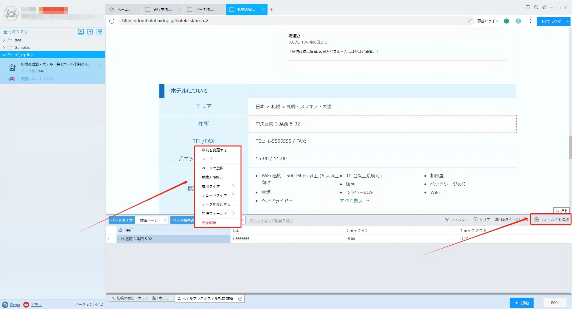Reload the page with the refresh icon
This screenshot has height=309, width=572.
click(112, 21)
